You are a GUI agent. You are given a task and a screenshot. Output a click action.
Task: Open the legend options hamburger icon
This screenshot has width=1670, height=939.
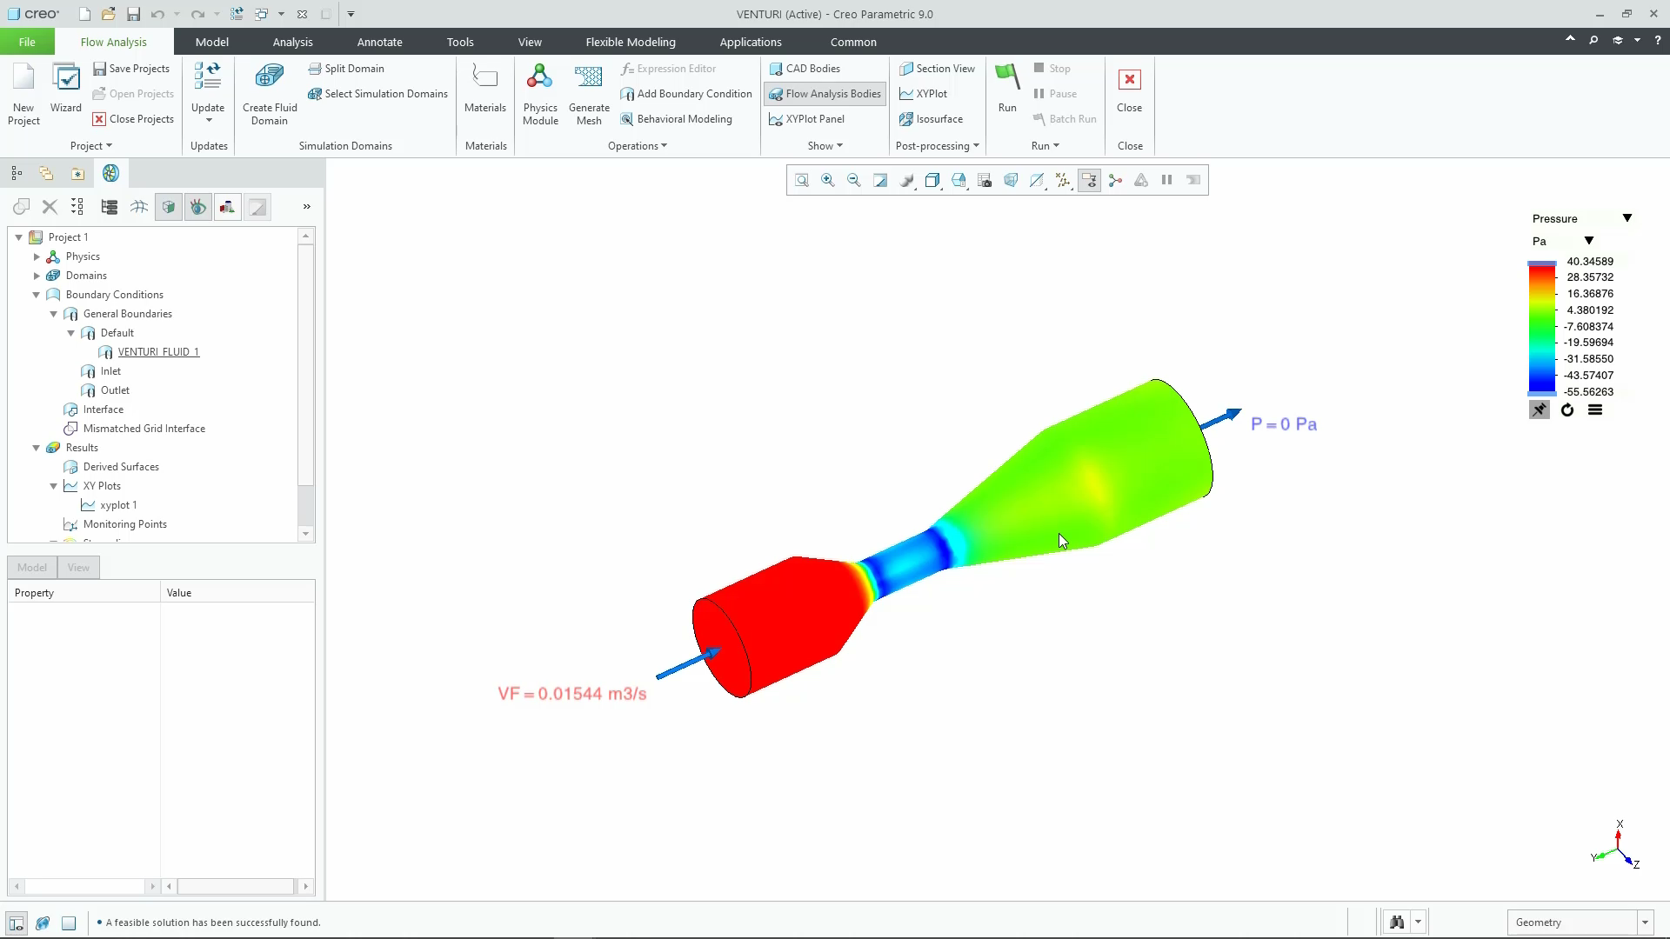coord(1595,410)
